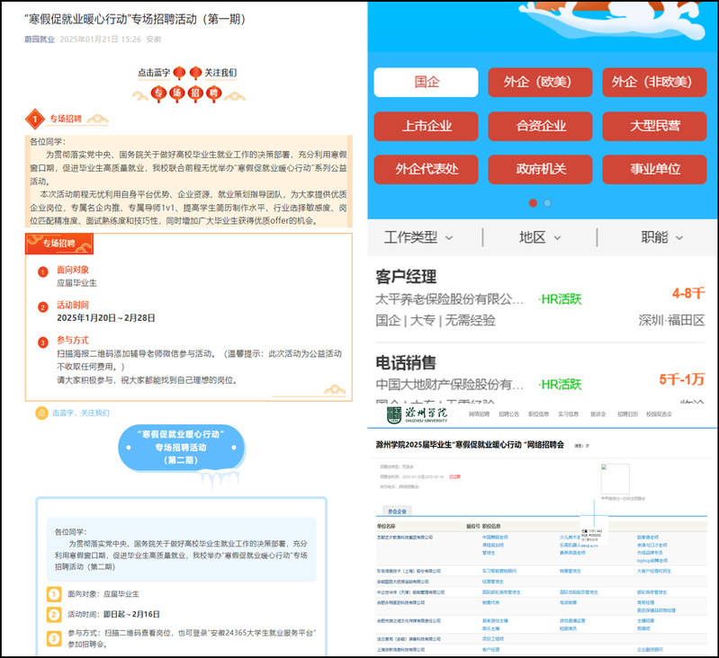This screenshot has height=658, width=719.
Task: Click the red 已过期 expired status label
Action: coord(454,476)
